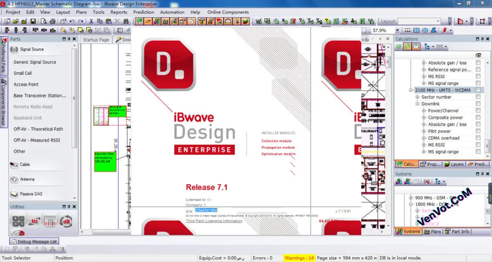Click the red pushpin icon in view toolbar
The image size is (492, 262).
(x=444, y=30)
